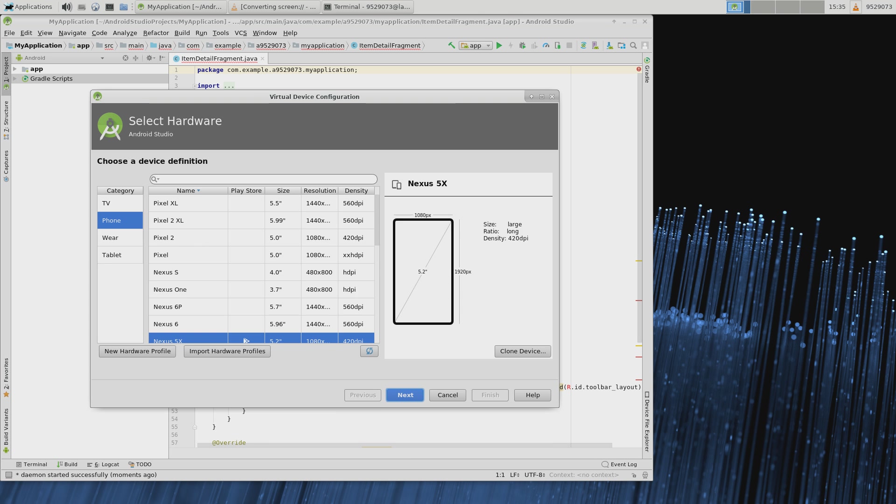Open the Structure side tab

[6, 120]
